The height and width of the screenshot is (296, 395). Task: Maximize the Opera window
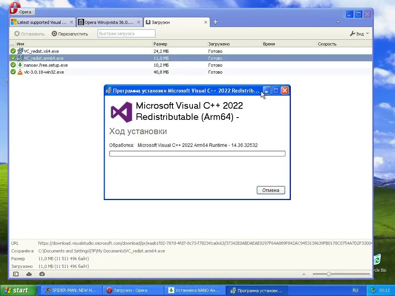tap(358, 14)
